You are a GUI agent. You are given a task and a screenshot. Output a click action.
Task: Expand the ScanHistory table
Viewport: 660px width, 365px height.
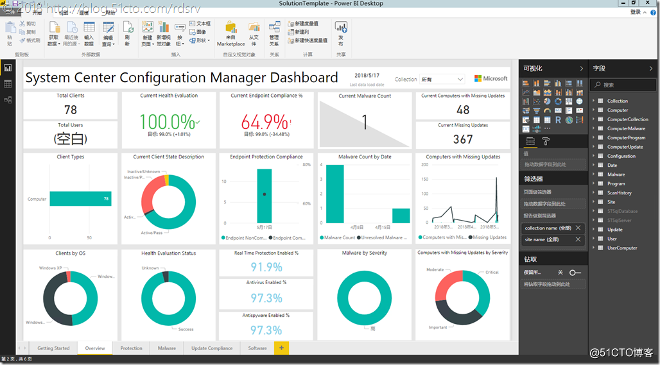594,192
